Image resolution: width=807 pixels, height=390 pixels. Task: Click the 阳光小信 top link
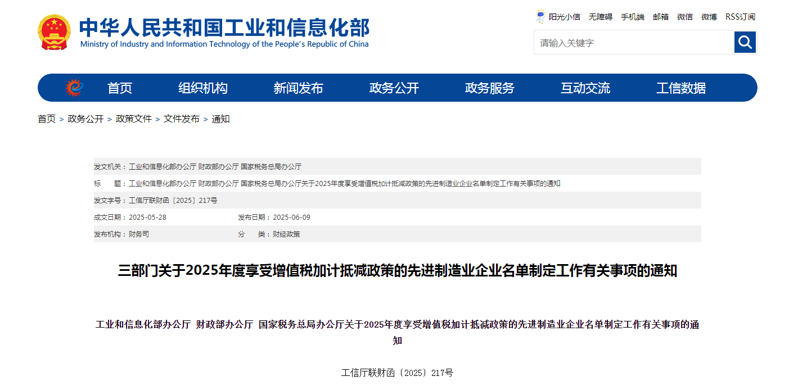point(565,17)
